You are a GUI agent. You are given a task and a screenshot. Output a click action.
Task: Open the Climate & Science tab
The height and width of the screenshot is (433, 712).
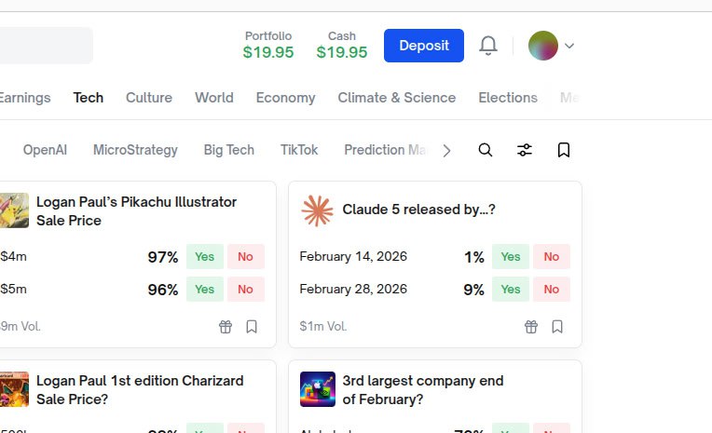397,98
